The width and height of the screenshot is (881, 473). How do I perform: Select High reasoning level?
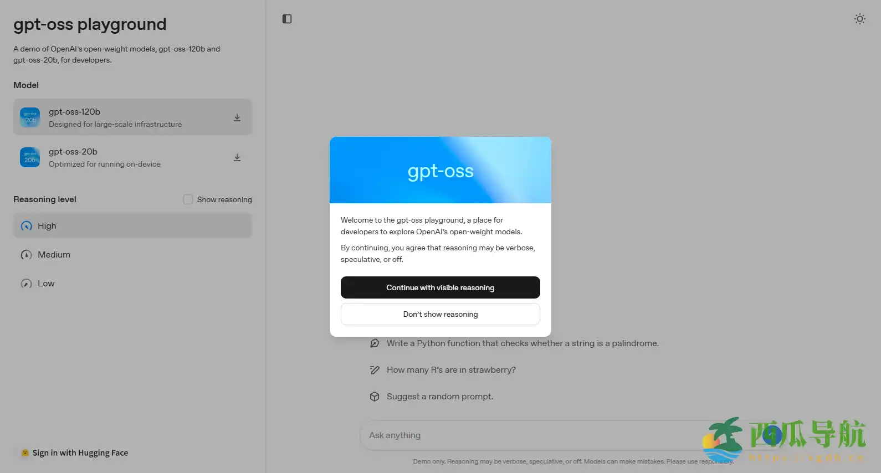132,226
